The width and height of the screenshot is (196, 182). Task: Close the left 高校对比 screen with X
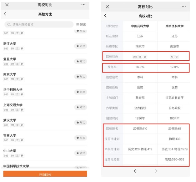point(7,5)
